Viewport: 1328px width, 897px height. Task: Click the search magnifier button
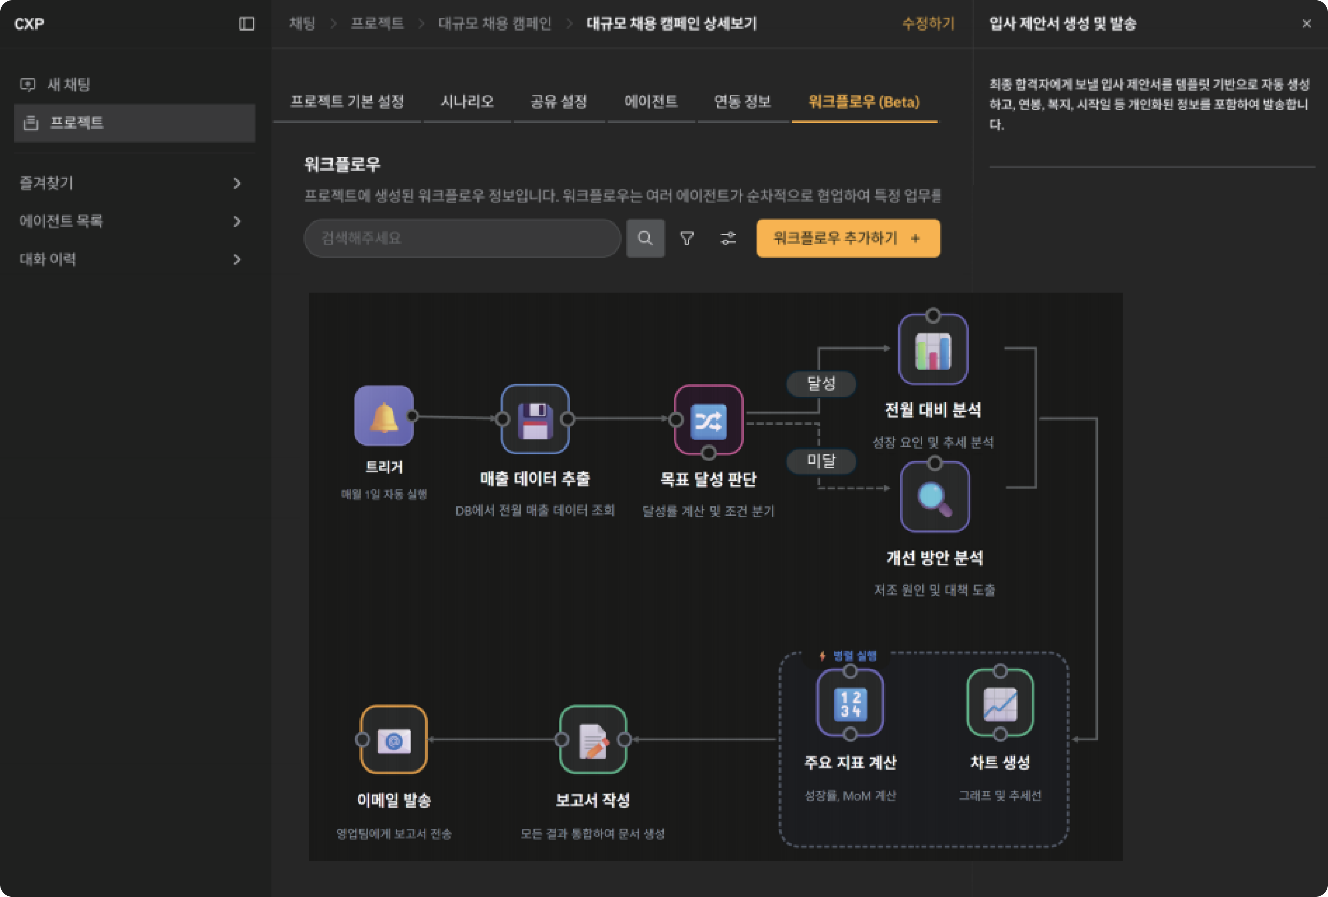click(x=645, y=238)
